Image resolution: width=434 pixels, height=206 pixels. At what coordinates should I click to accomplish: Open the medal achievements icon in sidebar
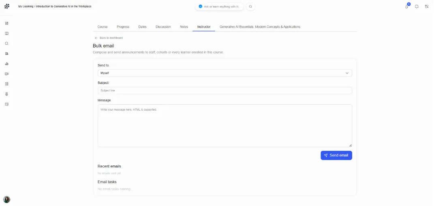tap(7, 94)
